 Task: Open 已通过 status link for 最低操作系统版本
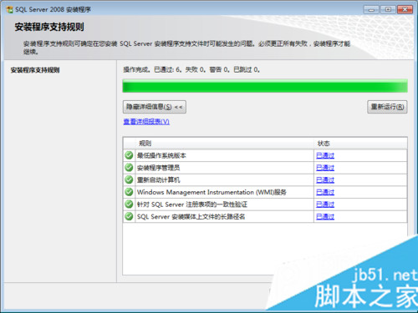click(325, 155)
